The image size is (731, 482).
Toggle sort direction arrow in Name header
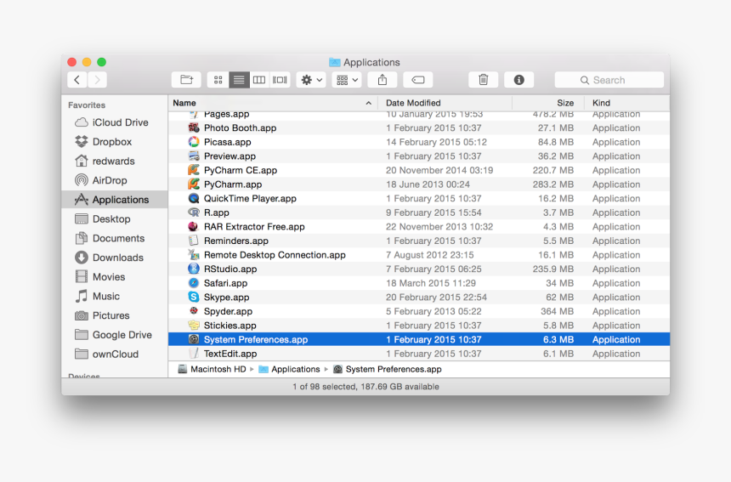coord(368,103)
